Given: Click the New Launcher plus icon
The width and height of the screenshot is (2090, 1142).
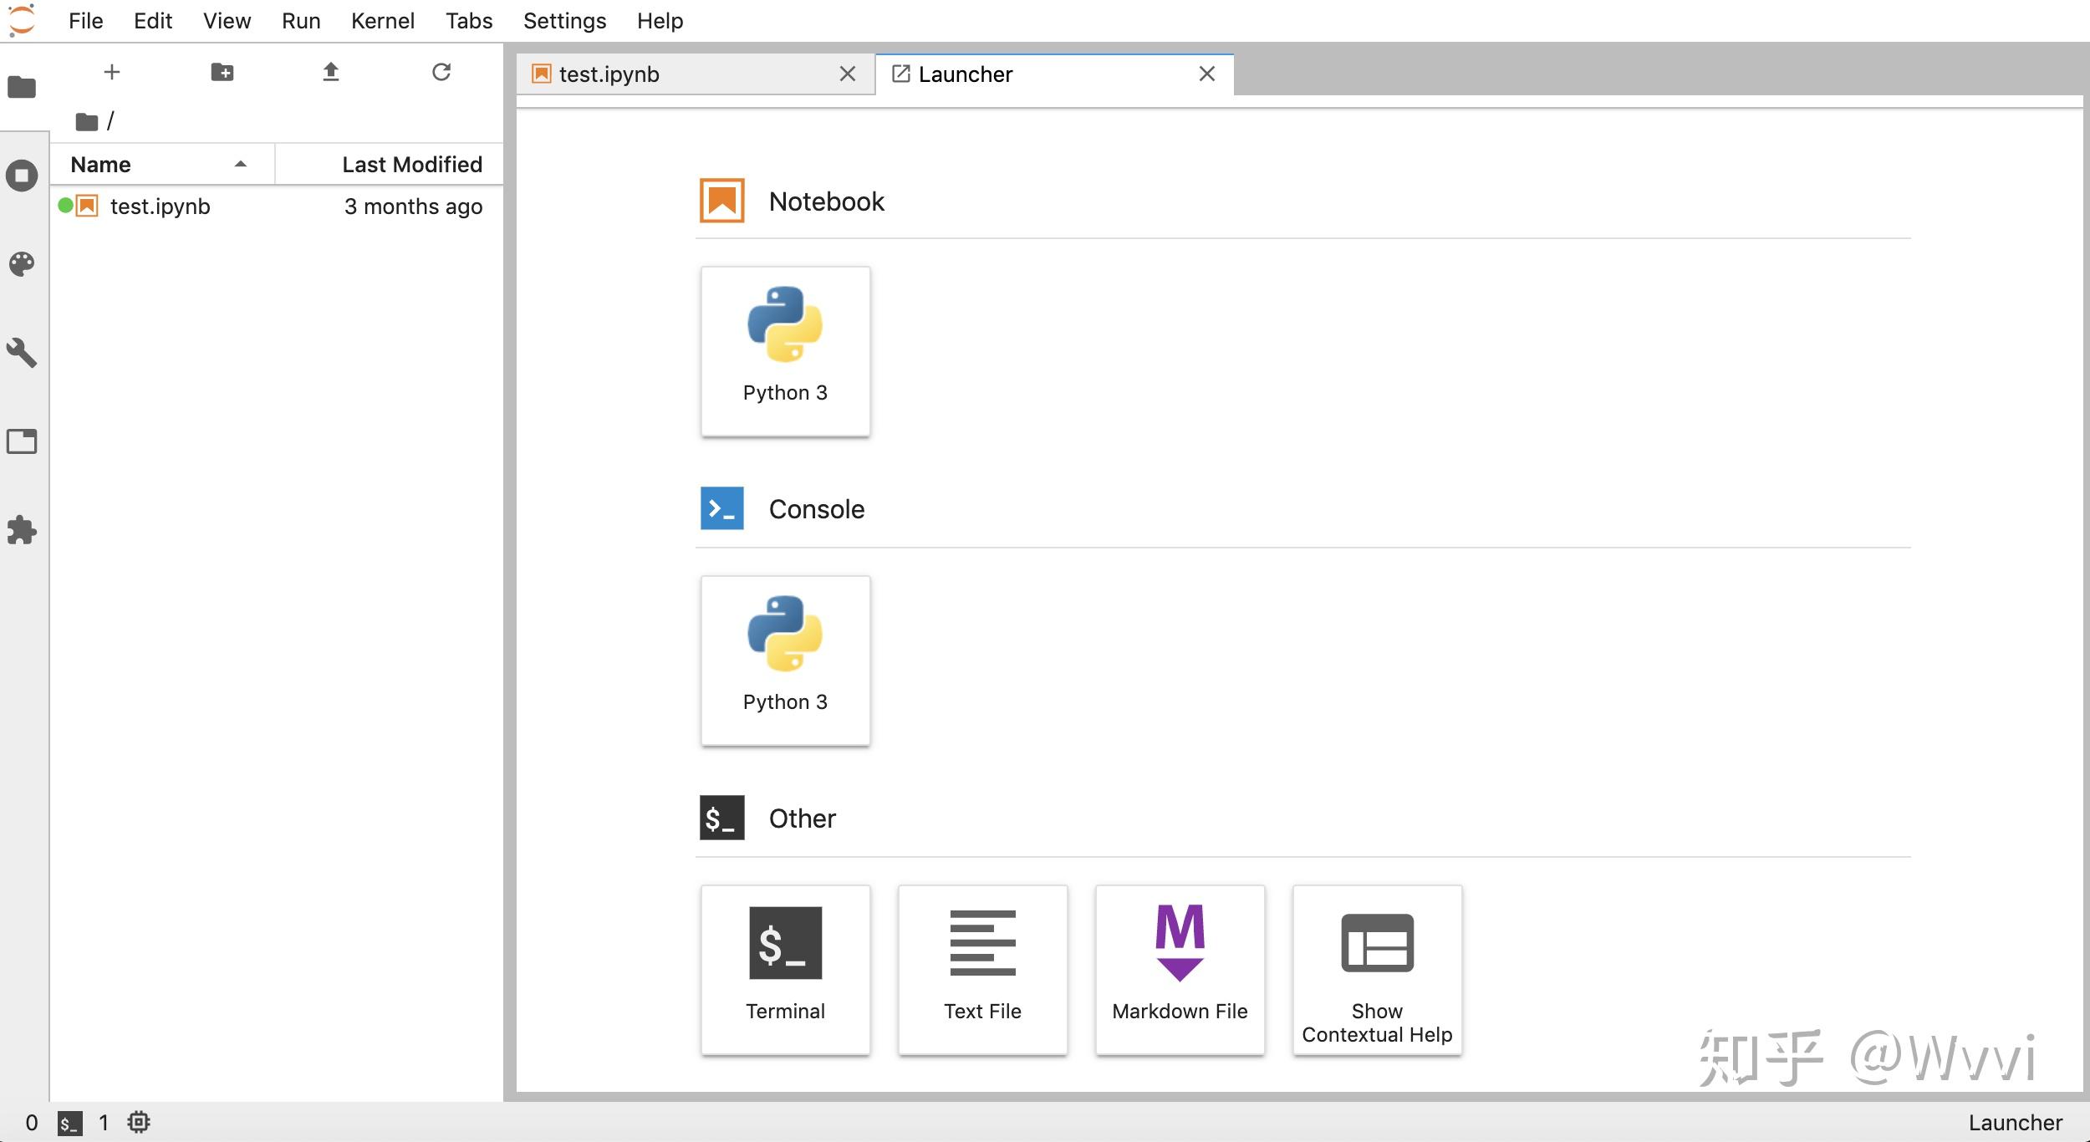Looking at the screenshot, I should tap(112, 73).
